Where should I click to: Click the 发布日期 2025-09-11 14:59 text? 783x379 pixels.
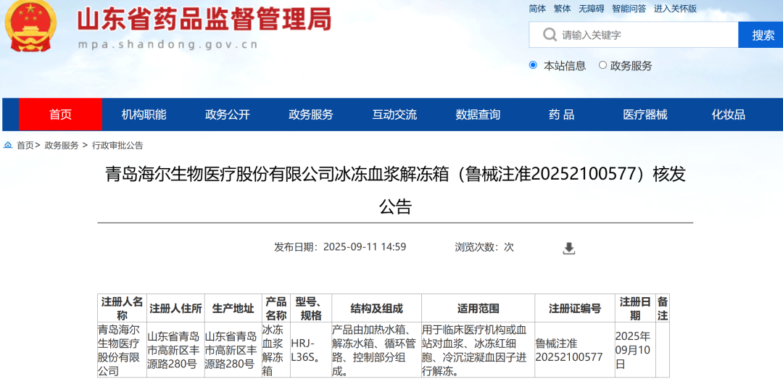339,246
